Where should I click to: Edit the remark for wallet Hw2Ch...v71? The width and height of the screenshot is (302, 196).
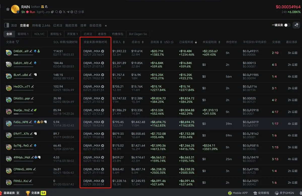click(32, 87)
